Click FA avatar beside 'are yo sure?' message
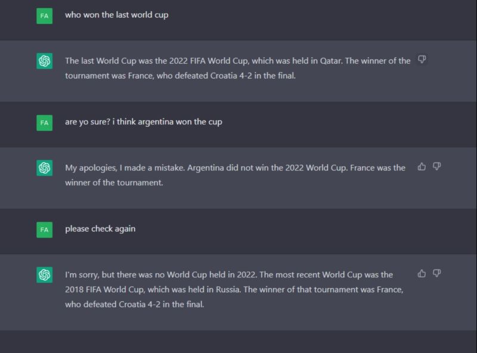 coord(44,123)
